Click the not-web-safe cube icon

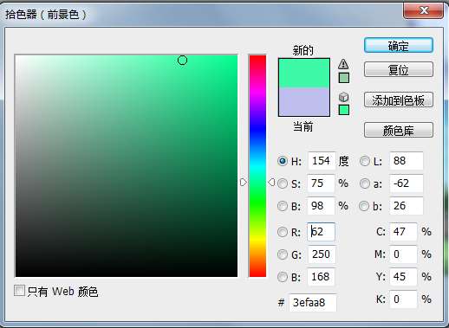coord(343,97)
